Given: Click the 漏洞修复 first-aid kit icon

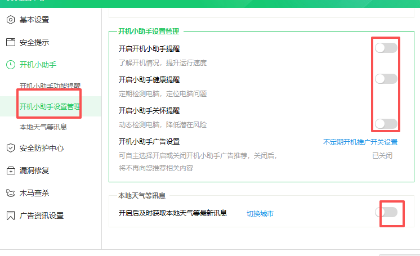Looking at the screenshot, I should 11,170.
